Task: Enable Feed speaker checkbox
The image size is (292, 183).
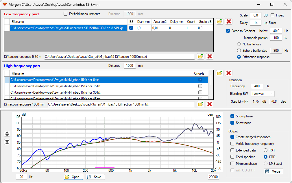Action: pyautogui.click(x=232, y=157)
